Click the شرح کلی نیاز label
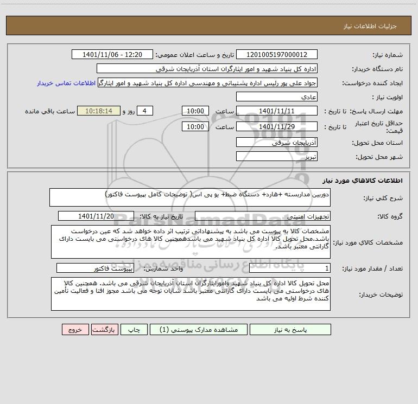 pos(383,198)
